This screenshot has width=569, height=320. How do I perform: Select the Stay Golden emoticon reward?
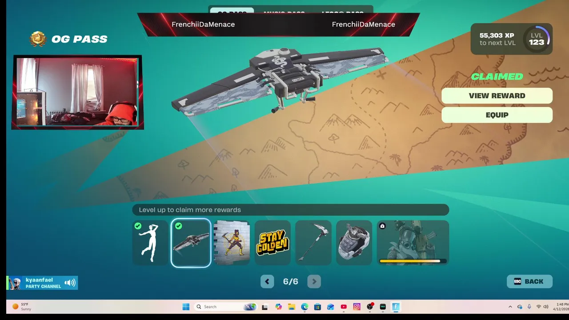click(272, 243)
